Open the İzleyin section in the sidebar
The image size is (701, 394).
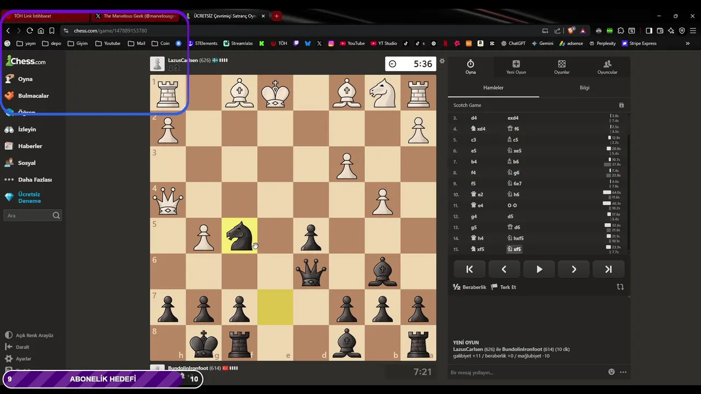pyautogui.click(x=20, y=130)
